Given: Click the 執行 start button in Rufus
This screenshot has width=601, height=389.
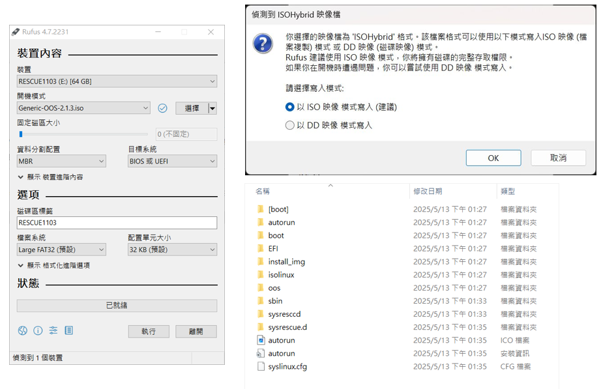Looking at the screenshot, I should tap(149, 332).
